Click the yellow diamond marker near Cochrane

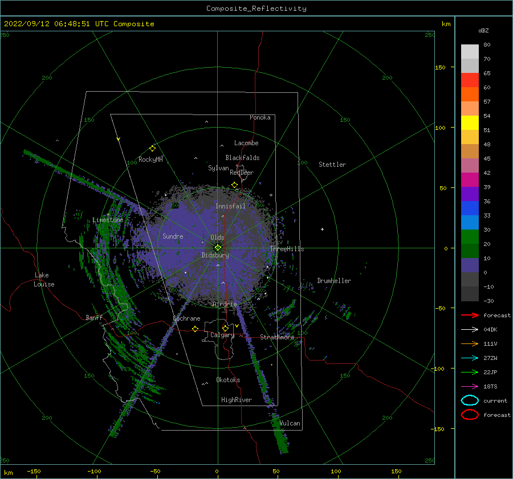(195, 329)
